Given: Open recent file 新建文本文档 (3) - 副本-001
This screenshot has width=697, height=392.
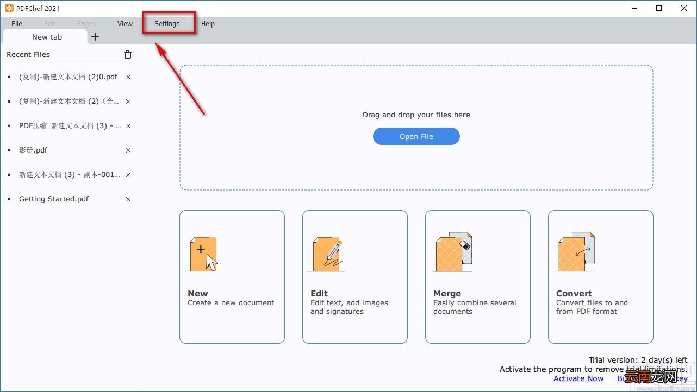Looking at the screenshot, I should tap(70, 175).
